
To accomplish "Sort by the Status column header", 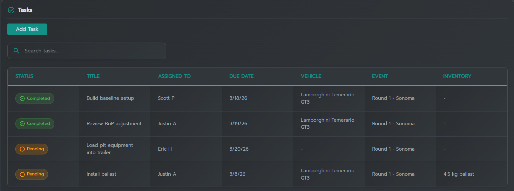I will click(x=24, y=76).
